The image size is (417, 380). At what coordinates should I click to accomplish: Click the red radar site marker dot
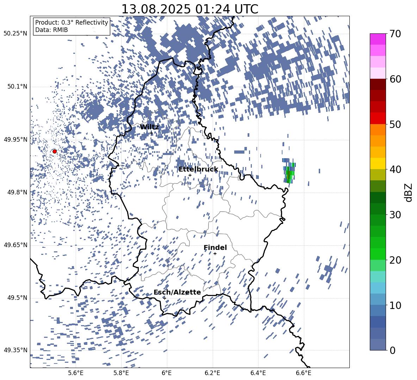(55, 151)
